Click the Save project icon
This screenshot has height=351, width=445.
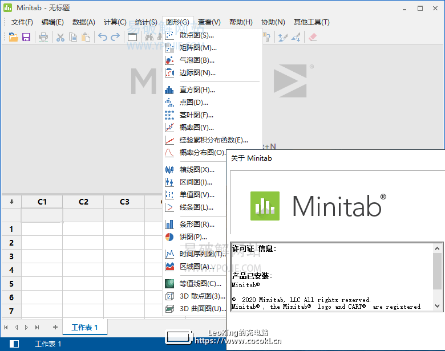(26, 37)
